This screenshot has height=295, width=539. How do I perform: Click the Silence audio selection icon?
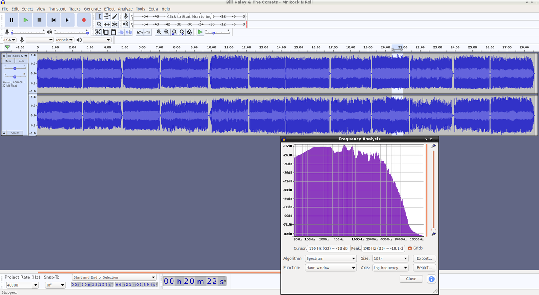point(129,32)
